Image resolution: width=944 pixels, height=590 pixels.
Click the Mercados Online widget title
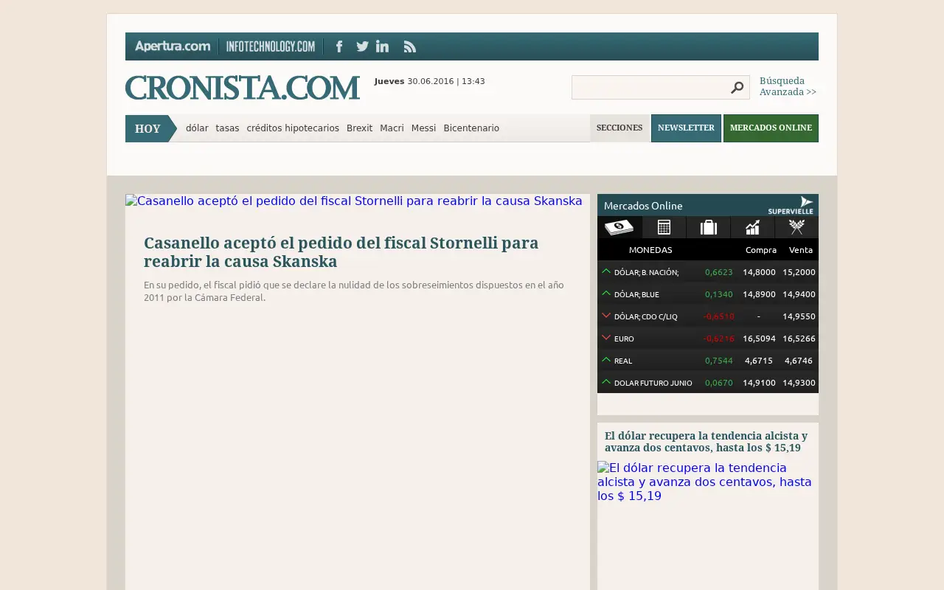643,206
